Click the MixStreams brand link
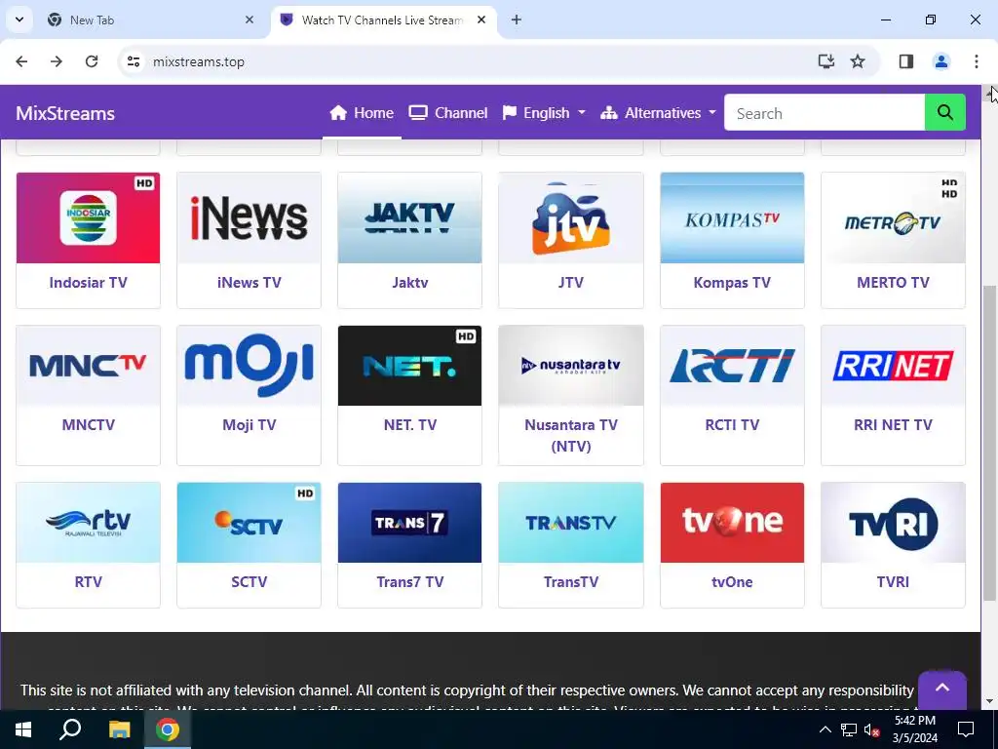Image resolution: width=998 pixels, height=749 pixels. point(65,113)
